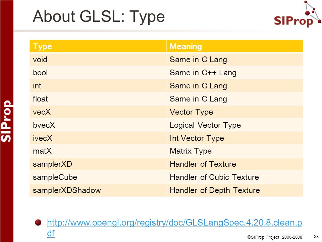
Task: Click the 'Int Vector Type' cell
Action: click(x=235, y=138)
